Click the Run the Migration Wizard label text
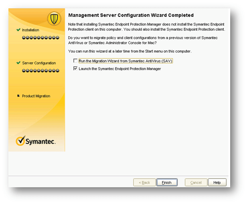 tap(126, 61)
